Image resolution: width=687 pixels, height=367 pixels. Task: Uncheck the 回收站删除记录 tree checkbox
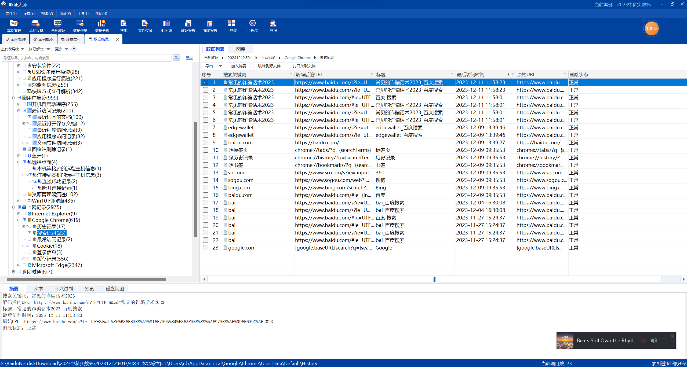(24, 149)
